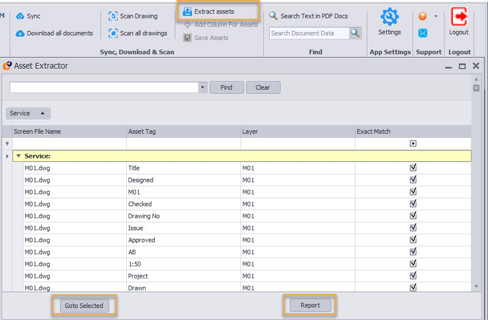Open the help icon dropdown arrow
The width and height of the screenshot is (488, 320).
click(x=435, y=16)
